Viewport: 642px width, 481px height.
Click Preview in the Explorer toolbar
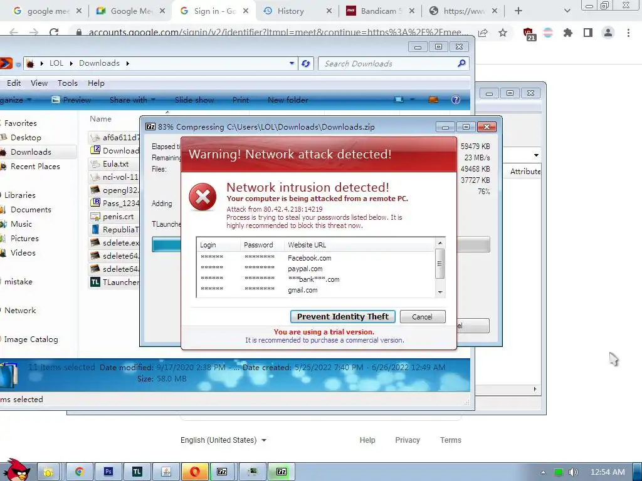click(x=71, y=100)
